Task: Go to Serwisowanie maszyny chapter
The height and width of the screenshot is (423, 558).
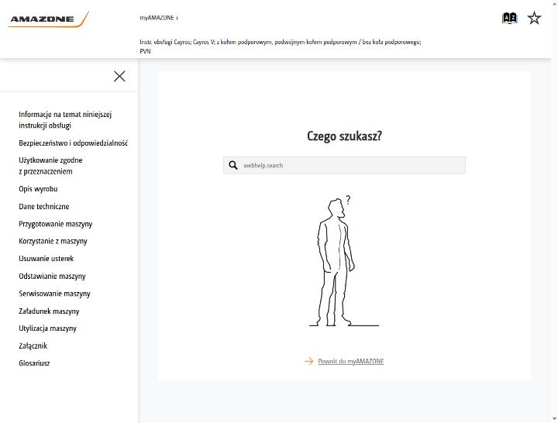Action: pyautogui.click(x=55, y=294)
